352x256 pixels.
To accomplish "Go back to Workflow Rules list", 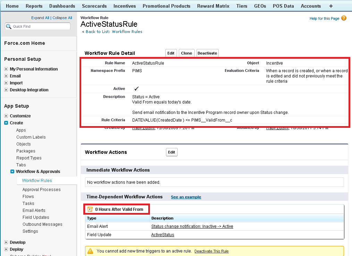I will [114, 32].
